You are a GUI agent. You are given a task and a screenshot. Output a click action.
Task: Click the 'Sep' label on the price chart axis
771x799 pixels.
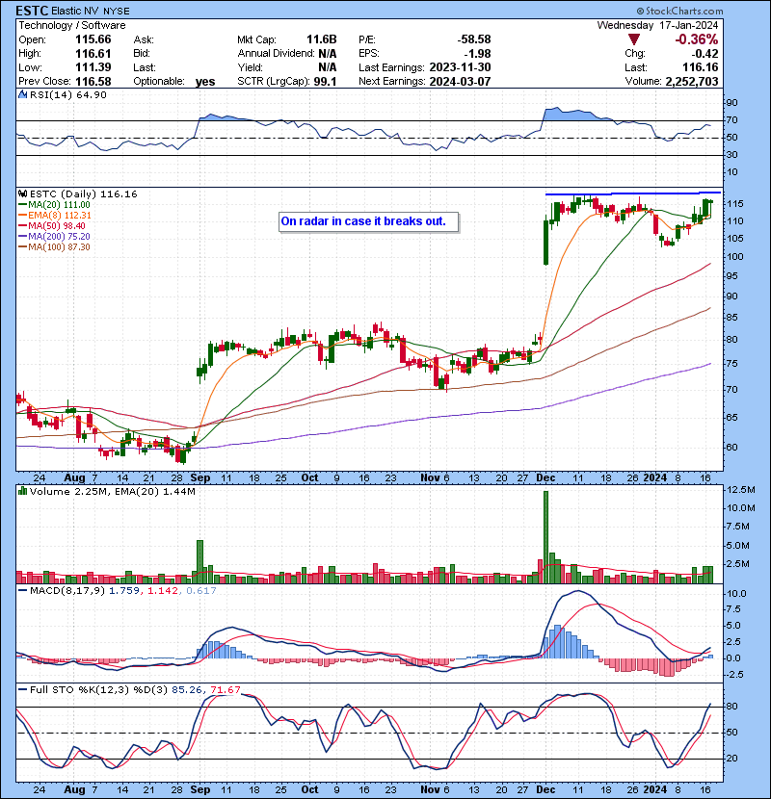tap(200, 477)
